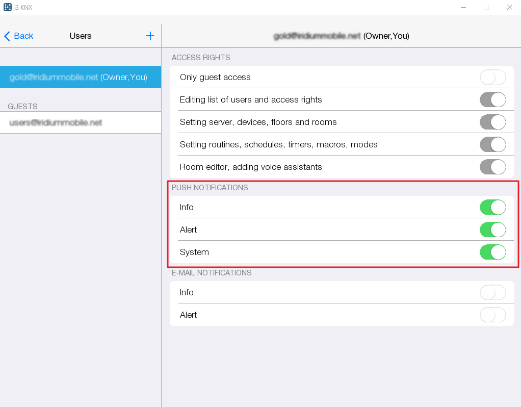Toggle Room editor, adding voice assistants
Screen dimensions: 521x407
pos(492,167)
